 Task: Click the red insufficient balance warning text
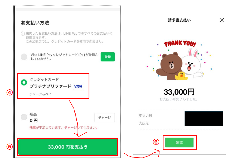tap(64, 127)
